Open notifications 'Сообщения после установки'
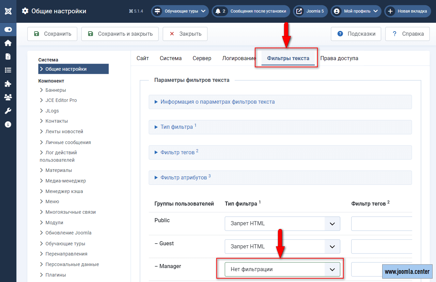This screenshot has width=436, height=282. [x=251, y=11]
